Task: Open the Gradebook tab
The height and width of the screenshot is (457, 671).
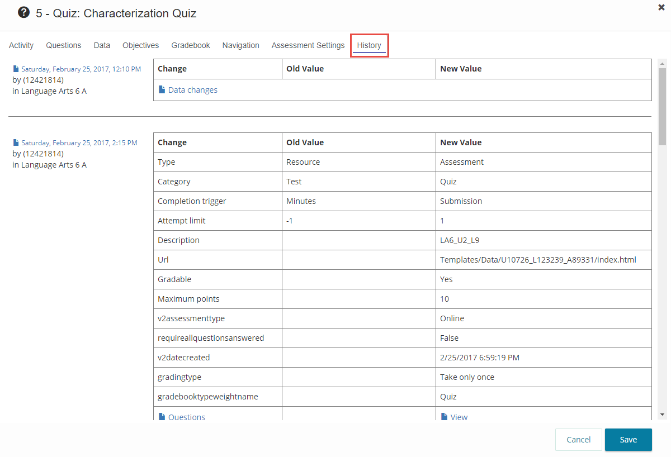Action: pyautogui.click(x=191, y=45)
